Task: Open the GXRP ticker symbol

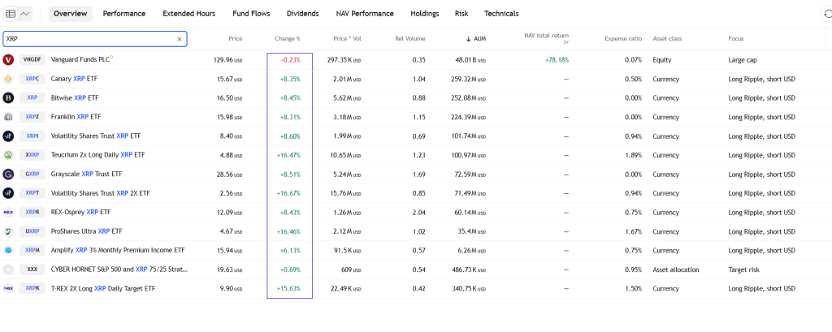Action: pos(32,175)
